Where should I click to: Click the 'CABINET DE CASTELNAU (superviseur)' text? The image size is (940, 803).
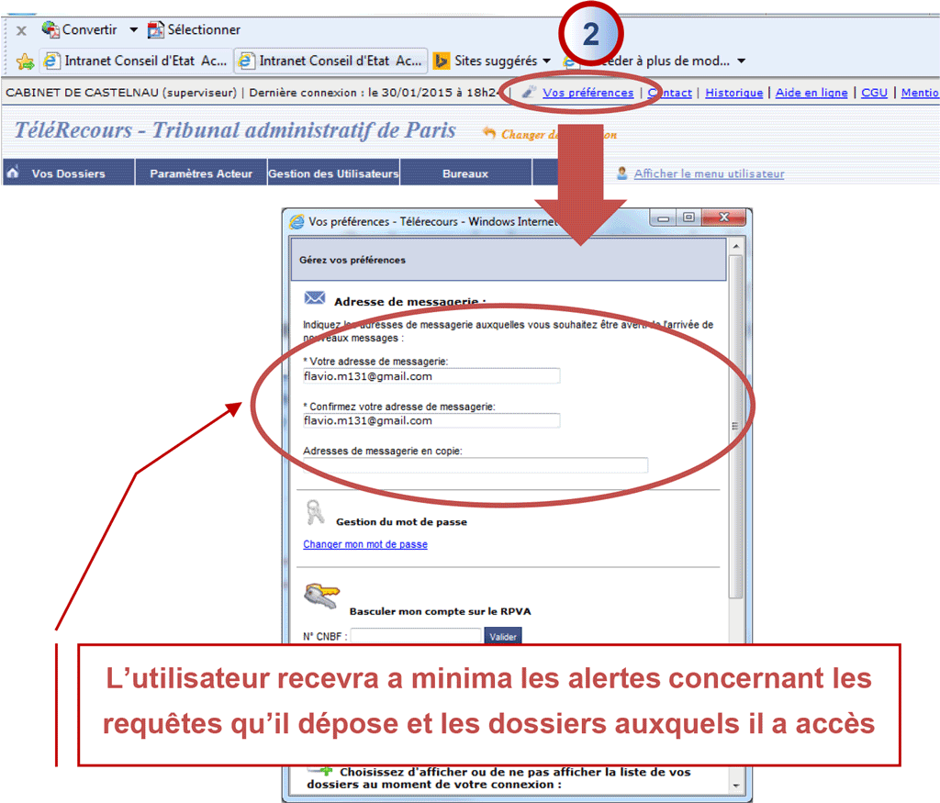pos(121,93)
